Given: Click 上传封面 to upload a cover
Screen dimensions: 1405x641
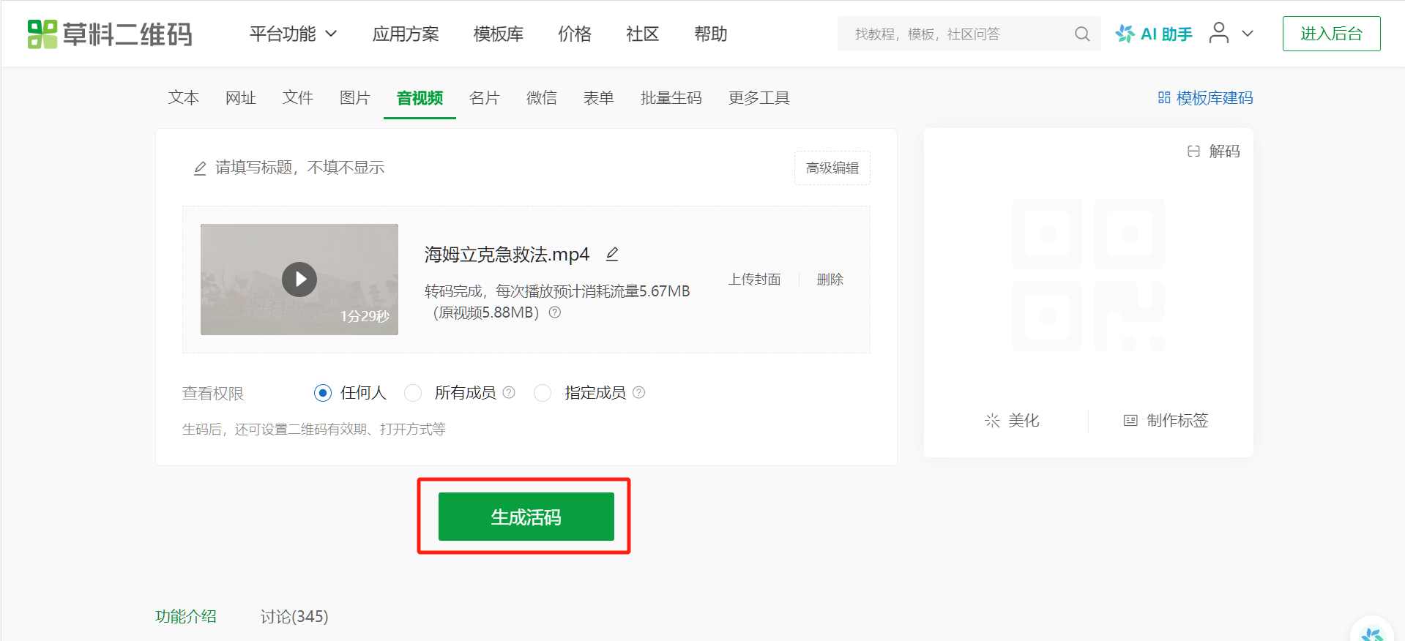Looking at the screenshot, I should (x=754, y=279).
